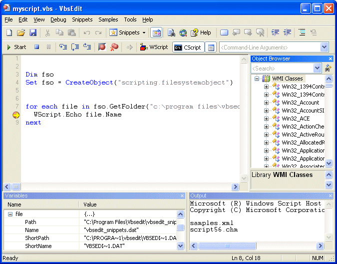Toggle breakpoint with the red circle icon
Image resolution: width=337 pixels, height=264 pixels.
point(102,47)
